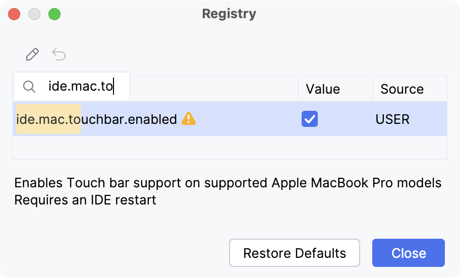Image resolution: width=460 pixels, height=278 pixels.
Task: Click the pencil edit icon
Action: point(32,54)
